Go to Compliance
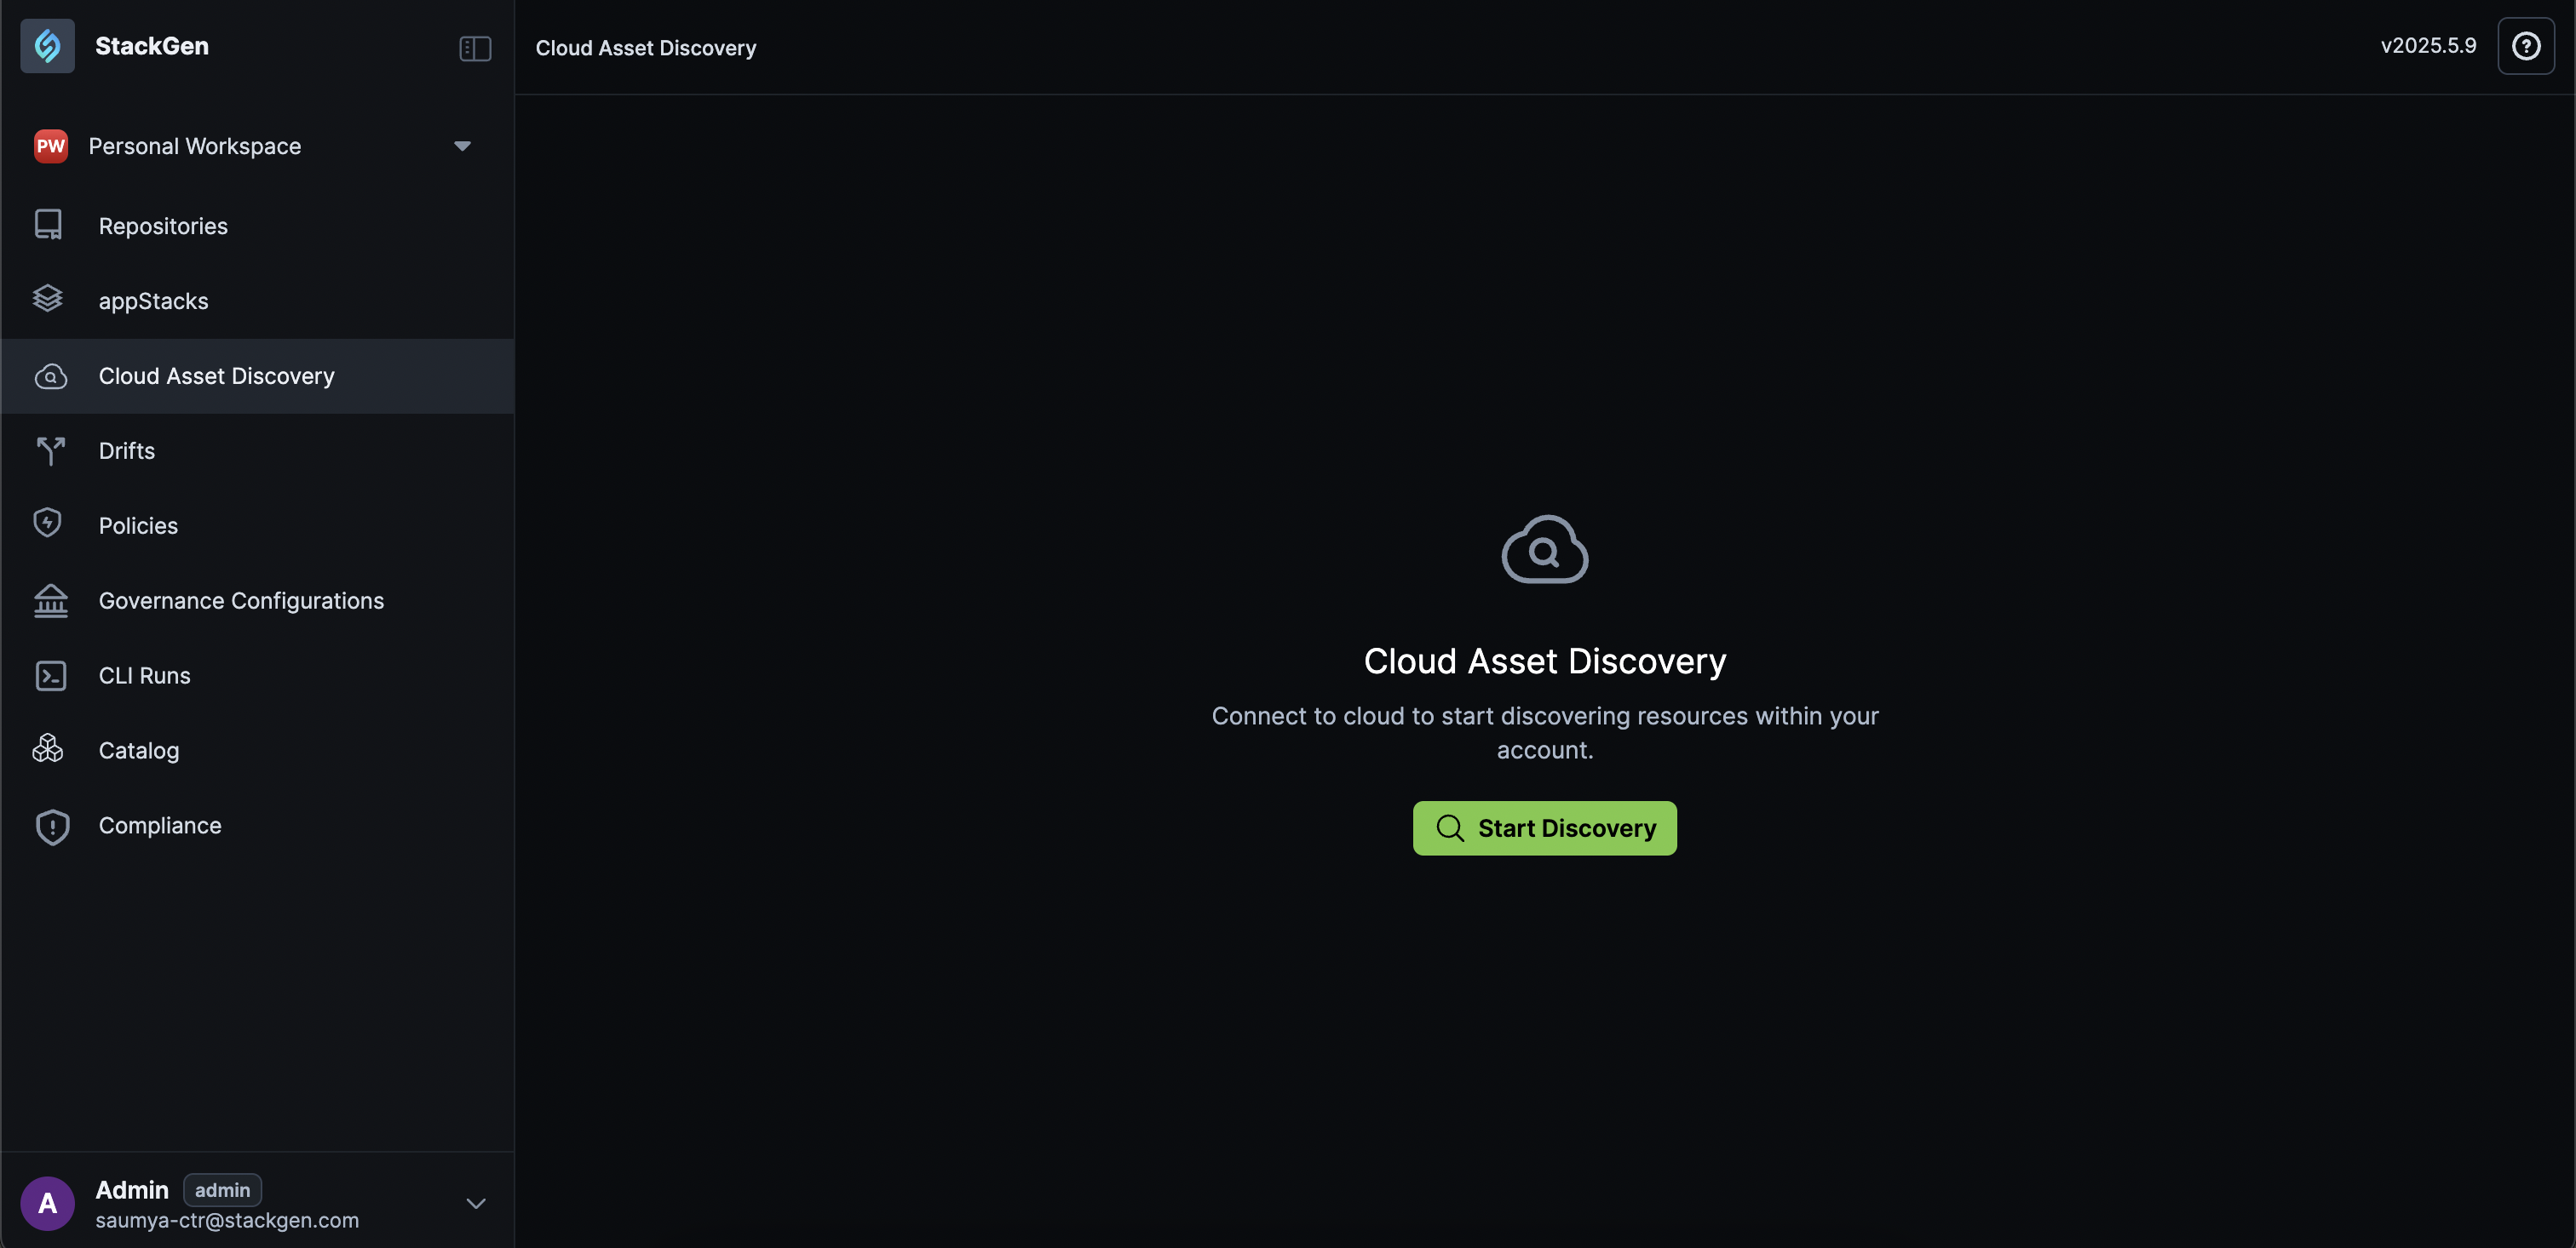 point(258,826)
